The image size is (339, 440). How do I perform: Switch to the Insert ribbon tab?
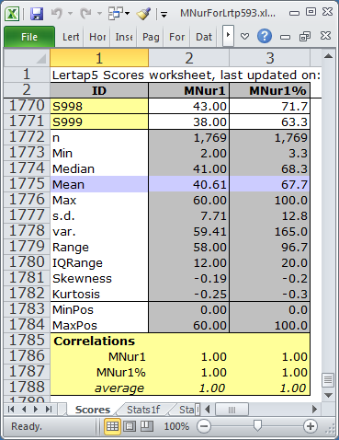(124, 37)
